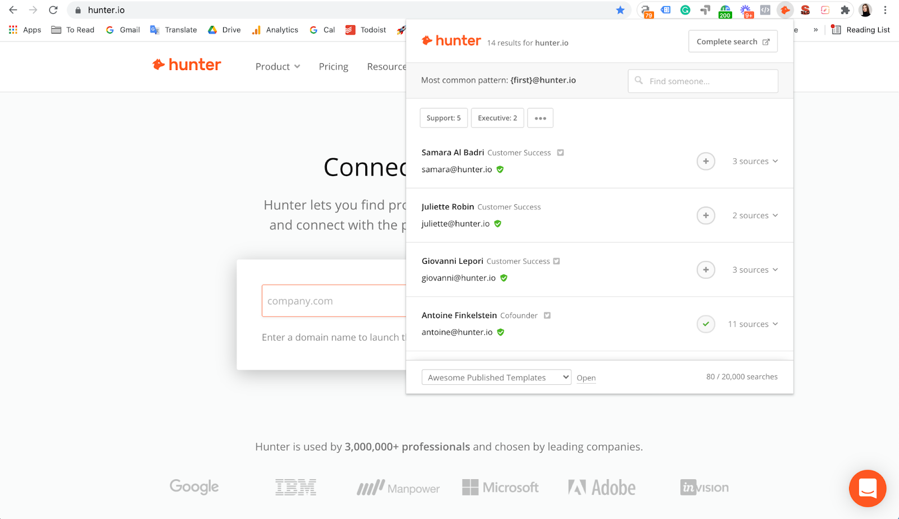
Task: Filter results by Support: 5
Action: (443, 118)
